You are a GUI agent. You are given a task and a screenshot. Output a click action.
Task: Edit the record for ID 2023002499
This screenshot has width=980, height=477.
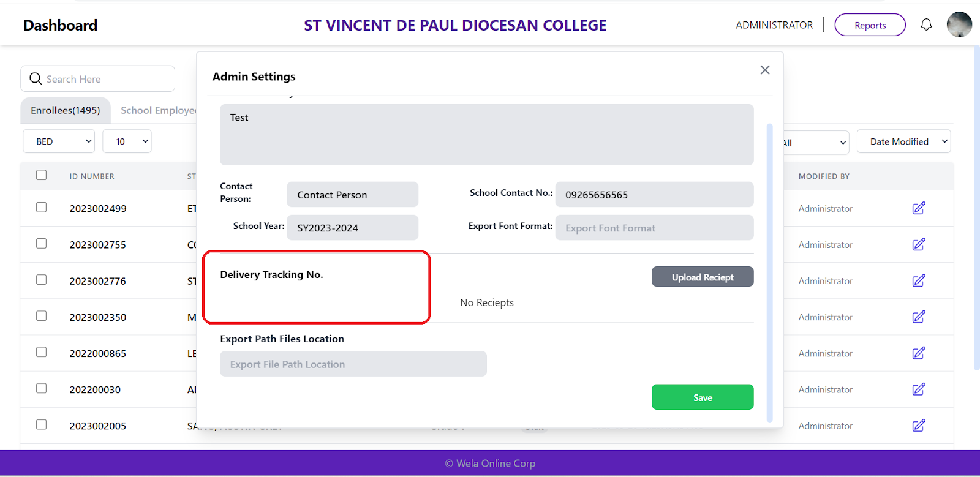(x=918, y=208)
